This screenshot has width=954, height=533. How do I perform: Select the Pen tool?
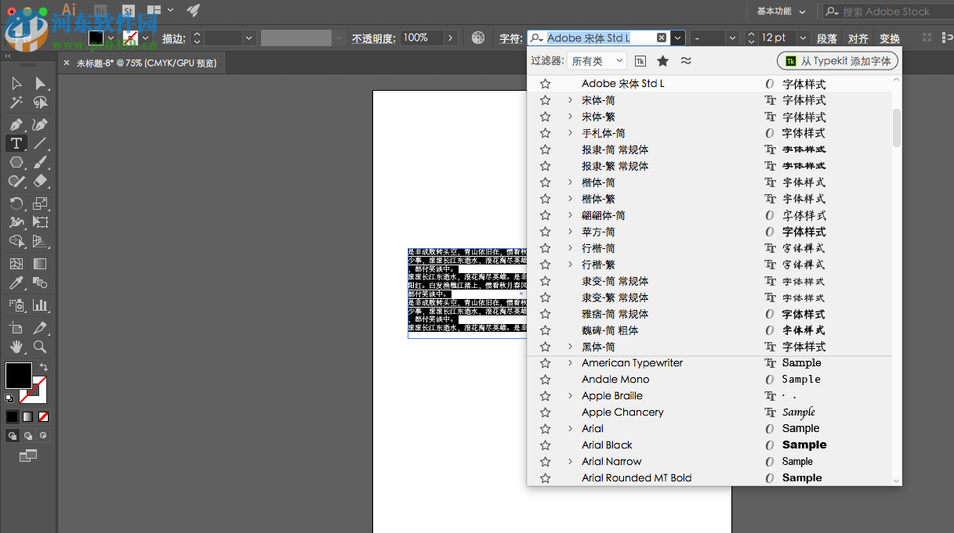tap(16, 122)
